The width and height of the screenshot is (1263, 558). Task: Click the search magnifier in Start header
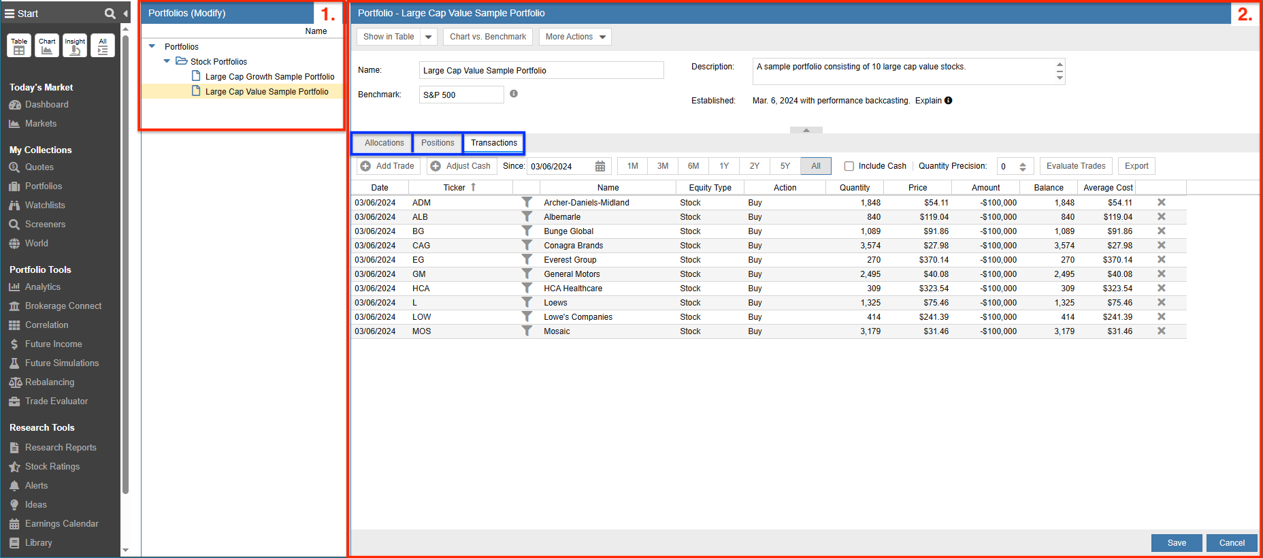[x=110, y=14]
